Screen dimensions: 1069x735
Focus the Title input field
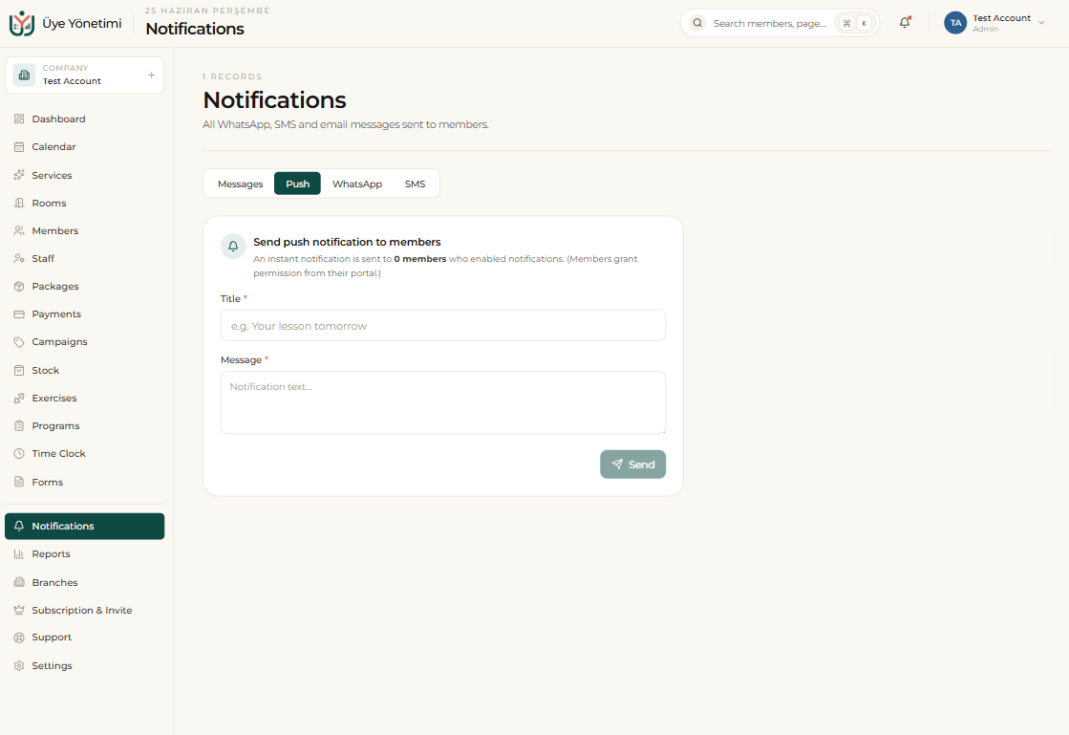(x=443, y=326)
